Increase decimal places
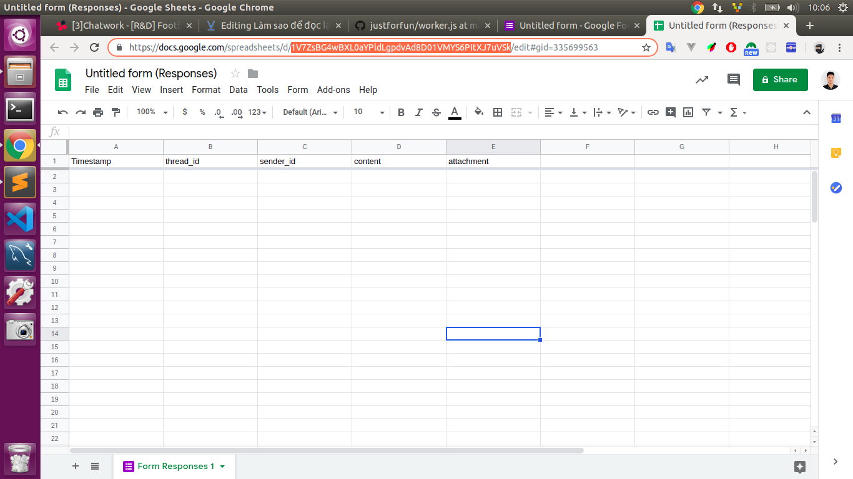Image resolution: width=853 pixels, height=479 pixels. [237, 112]
